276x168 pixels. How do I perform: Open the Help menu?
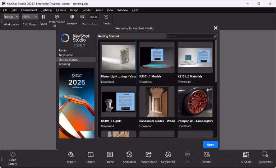tap(135, 10)
